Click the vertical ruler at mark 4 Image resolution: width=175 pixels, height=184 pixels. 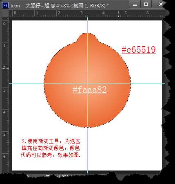4,112
